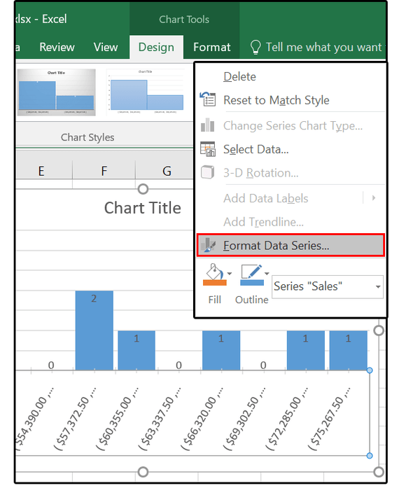406x488 pixels.
Task: Choose 3-D Rotation menu entry
Action: [260, 173]
